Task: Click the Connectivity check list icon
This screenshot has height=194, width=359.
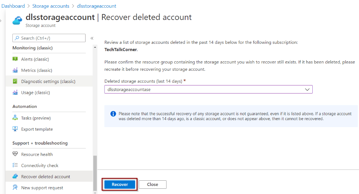Action: (15, 165)
